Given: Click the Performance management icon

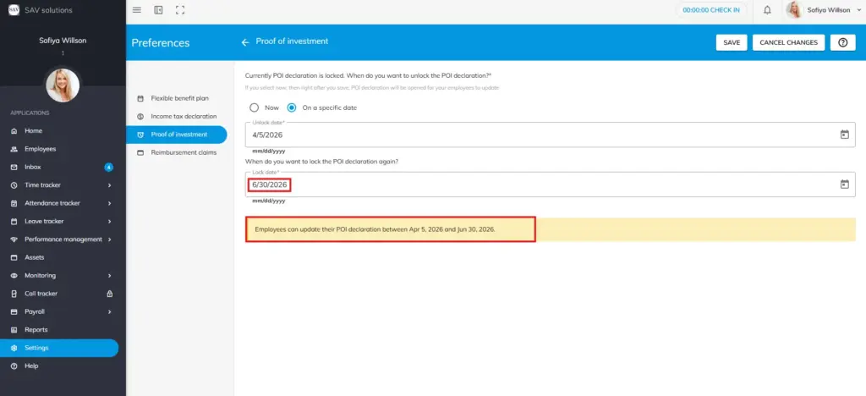Looking at the screenshot, I should (x=14, y=239).
